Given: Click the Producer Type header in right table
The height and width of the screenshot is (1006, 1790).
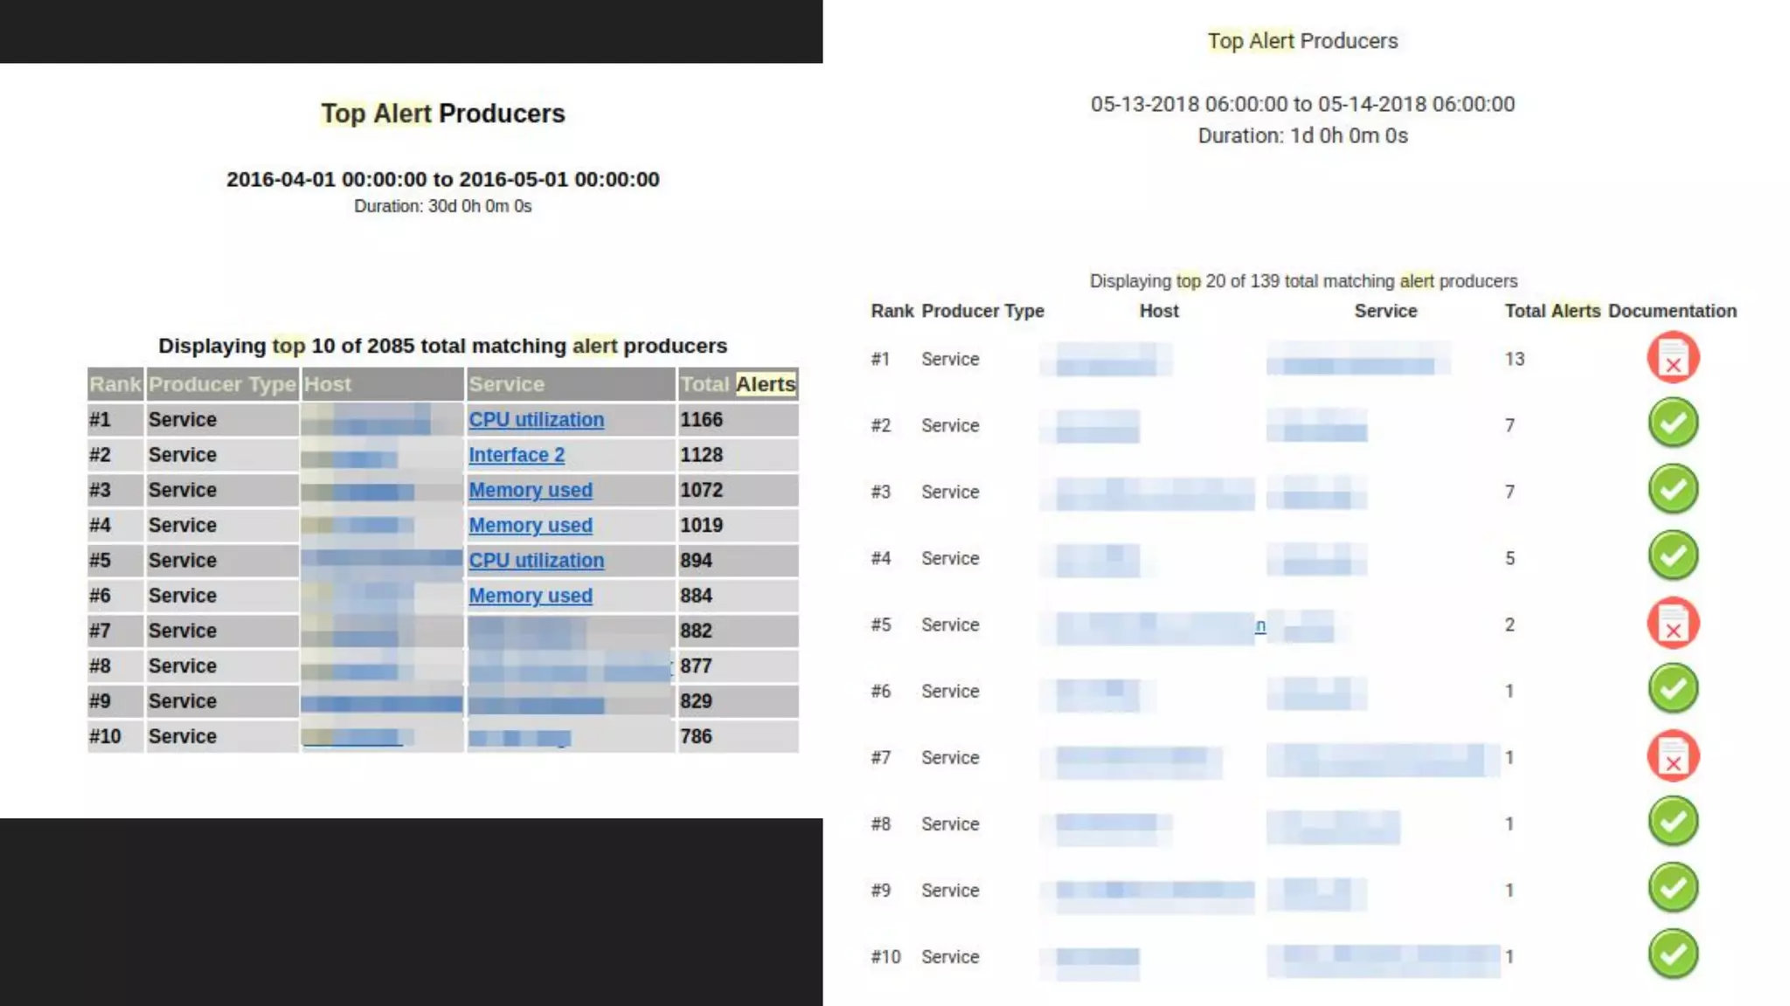Looking at the screenshot, I should (982, 311).
